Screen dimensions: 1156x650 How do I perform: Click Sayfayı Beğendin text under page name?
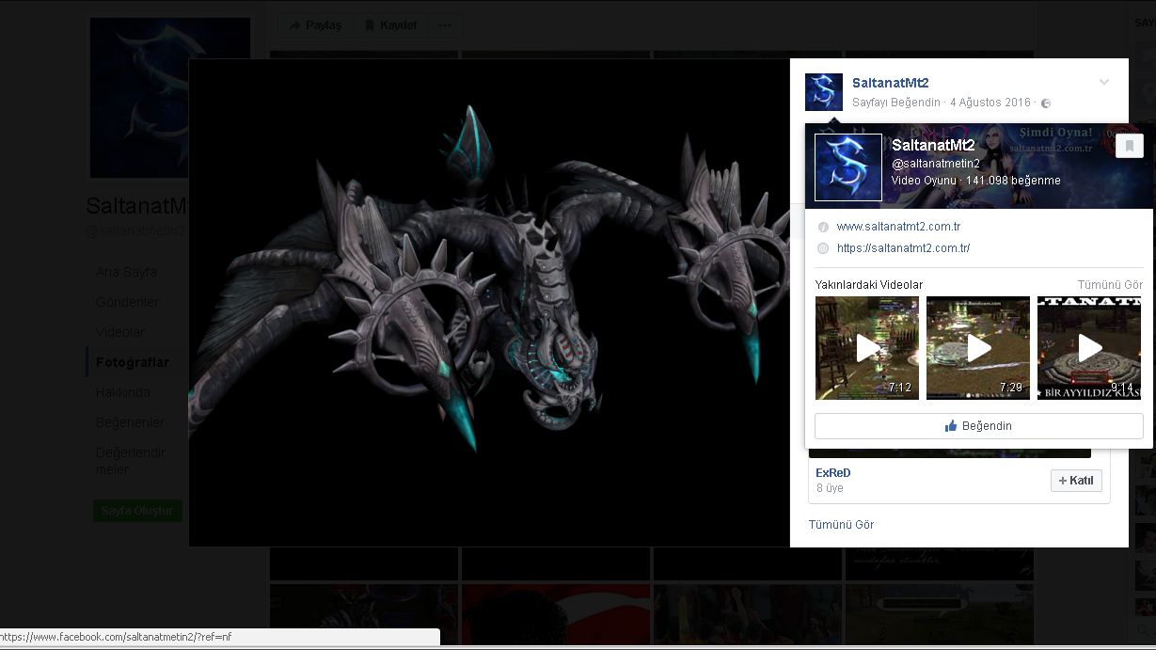(x=896, y=102)
